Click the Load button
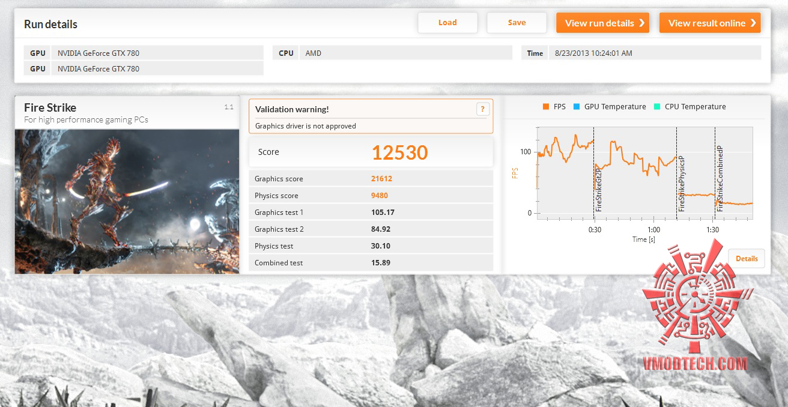788x407 pixels. [447, 23]
